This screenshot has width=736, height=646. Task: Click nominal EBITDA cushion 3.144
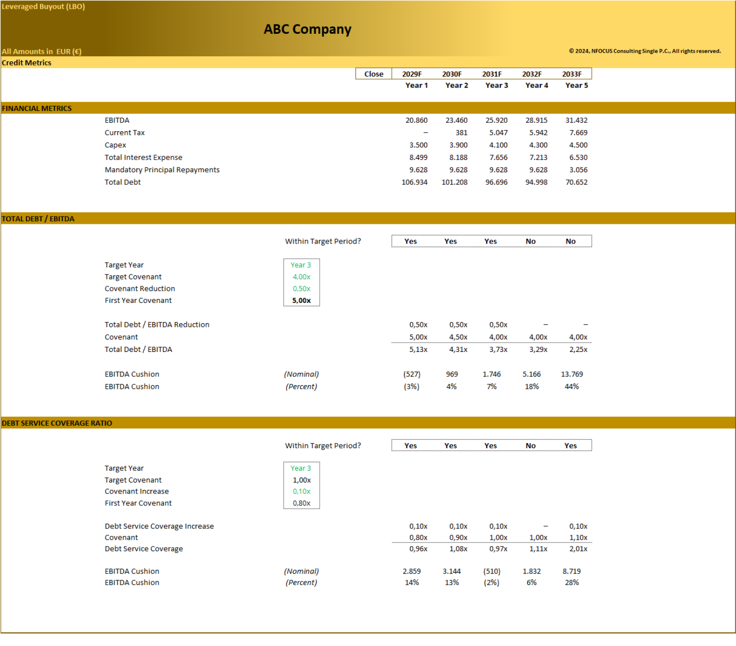point(452,571)
